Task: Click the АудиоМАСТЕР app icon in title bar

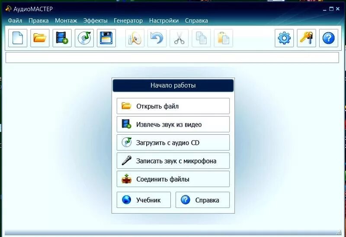Action: (x=8, y=9)
